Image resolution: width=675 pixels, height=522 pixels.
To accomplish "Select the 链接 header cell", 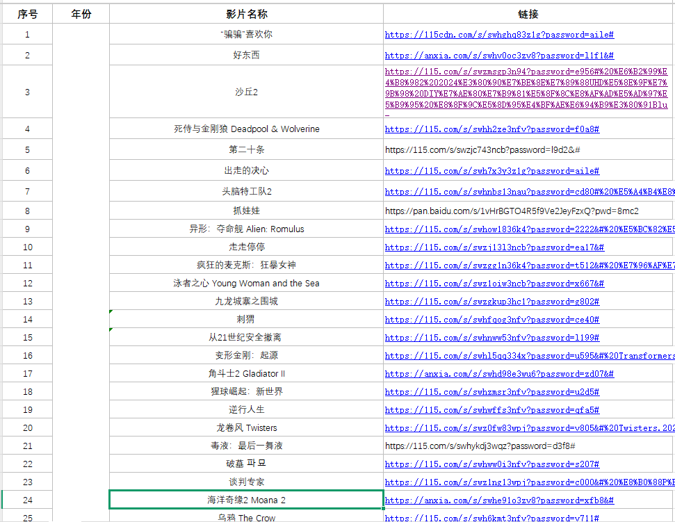I will (528, 14).
